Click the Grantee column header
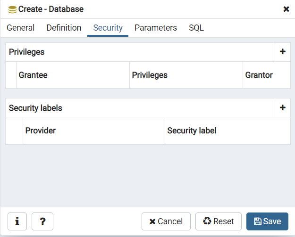The image size is (295, 237). (x=73, y=75)
